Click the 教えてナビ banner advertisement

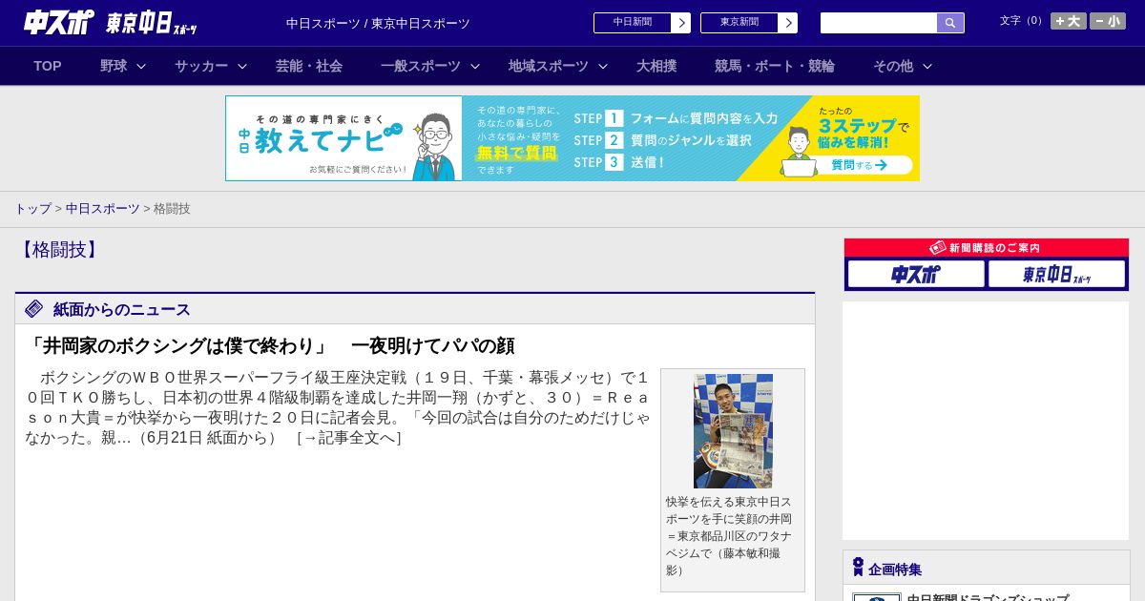click(x=572, y=138)
